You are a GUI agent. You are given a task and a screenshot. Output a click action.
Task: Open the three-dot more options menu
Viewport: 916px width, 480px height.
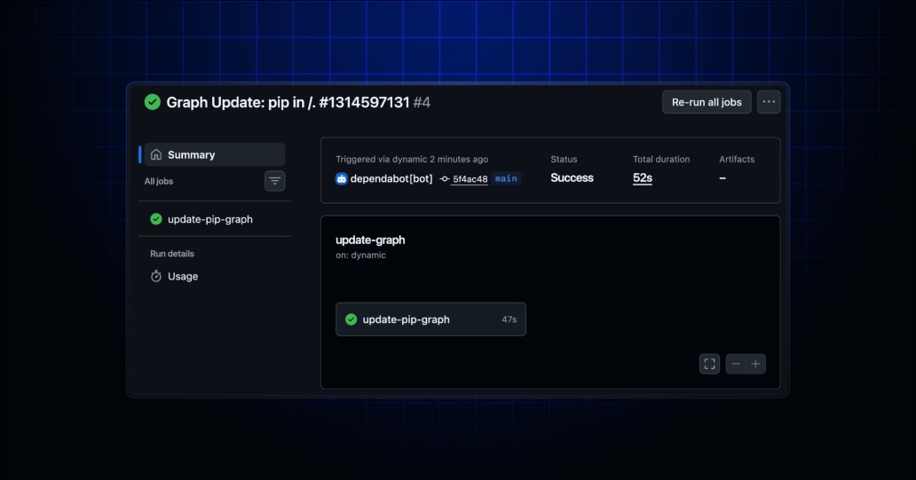click(x=769, y=102)
